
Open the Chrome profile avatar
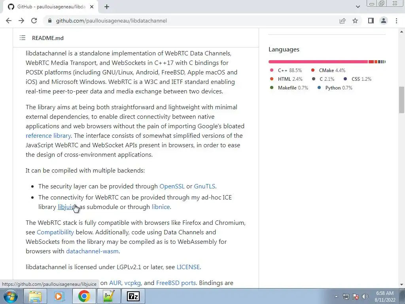click(x=384, y=21)
